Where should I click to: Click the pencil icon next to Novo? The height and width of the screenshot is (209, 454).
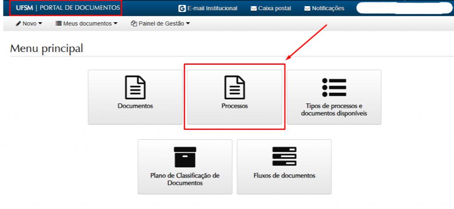(x=19, y=24)
